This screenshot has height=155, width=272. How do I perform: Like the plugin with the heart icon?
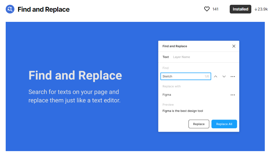point(207,9)
